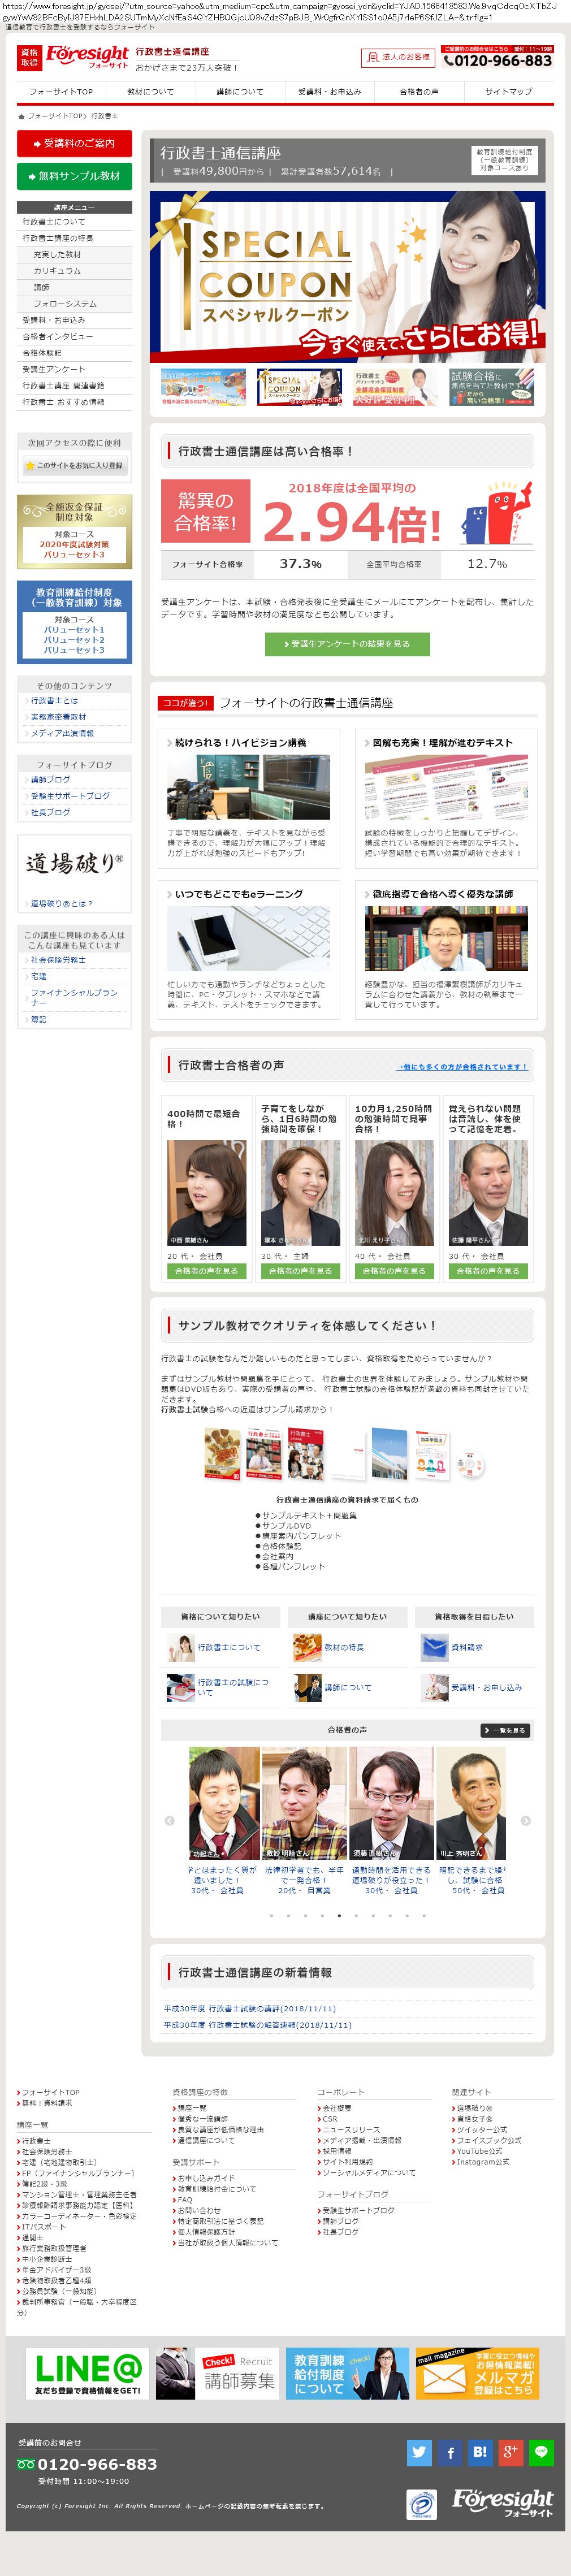Open the 受講料・お申込み navigation tab
This screenshot has height=2576, width=571.
(329, 92)
